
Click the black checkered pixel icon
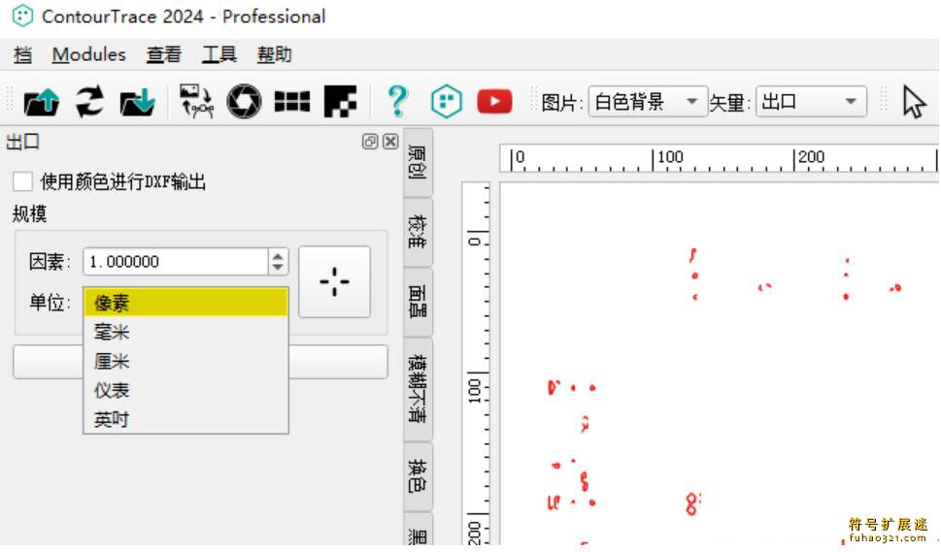[340, 101]
